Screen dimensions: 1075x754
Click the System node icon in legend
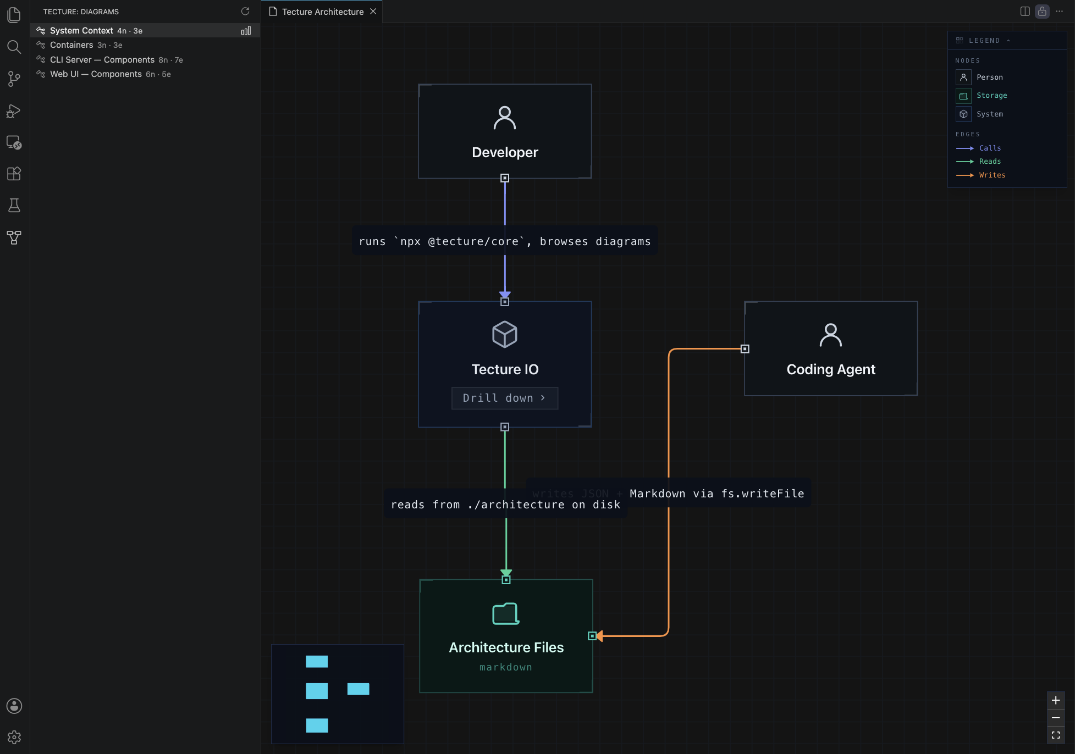click(963, 114)
